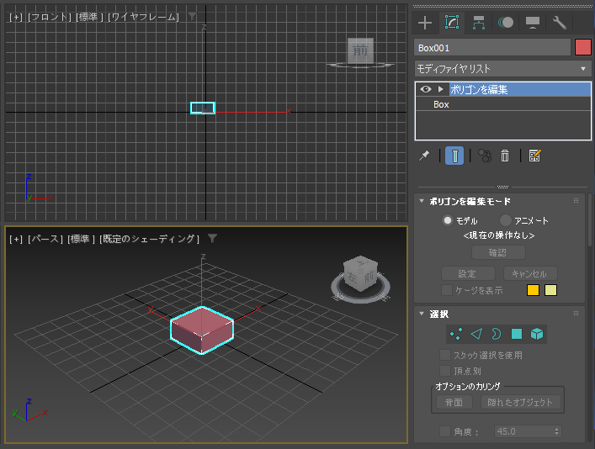
Task: Collapse the ポリゴンを編集モード rollout
Action: tap(422, 201)
